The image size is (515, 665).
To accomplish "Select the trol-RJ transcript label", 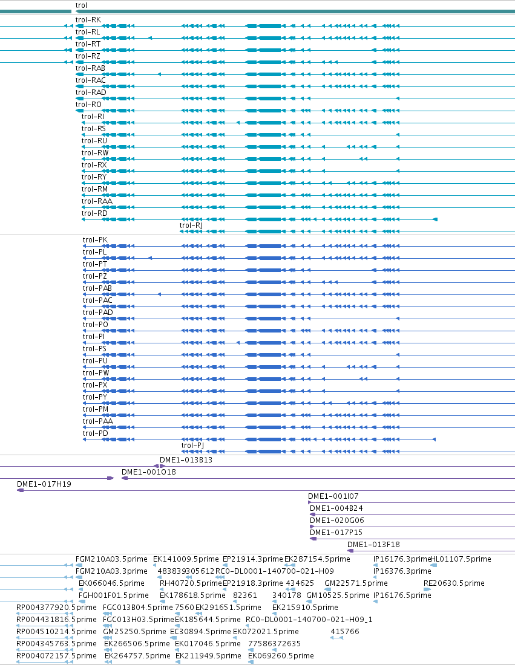I will 191,225.
